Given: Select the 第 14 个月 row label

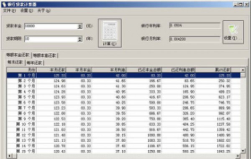Looking at the screenshot, I should [x=26, y=146].
